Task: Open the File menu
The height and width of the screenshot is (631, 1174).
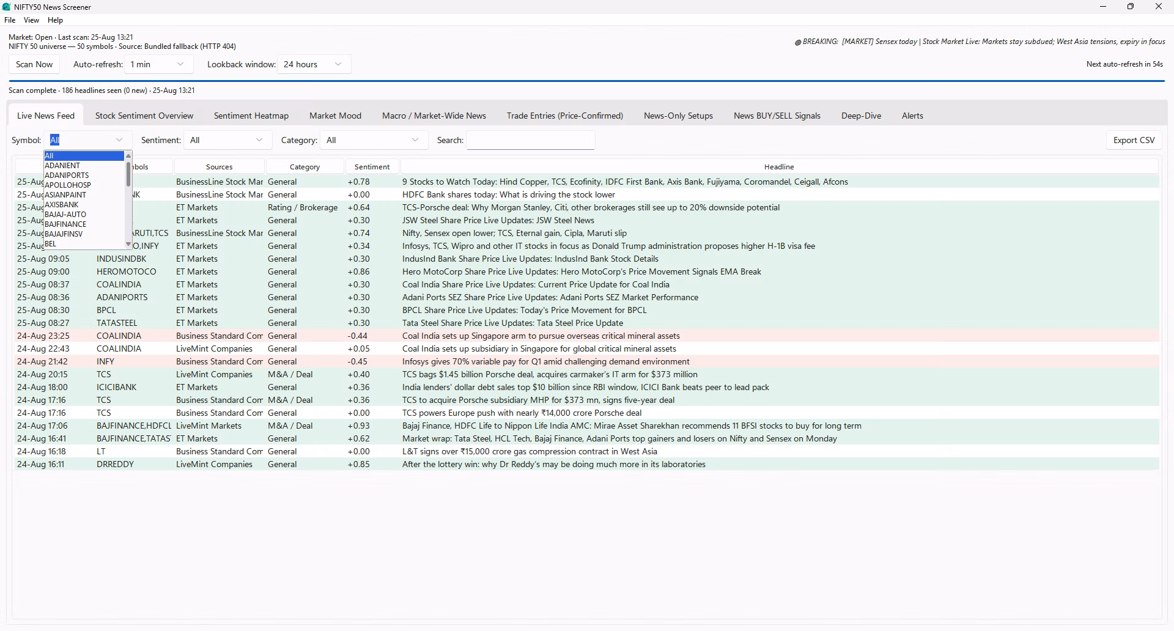Action: [x=10, y=20]
